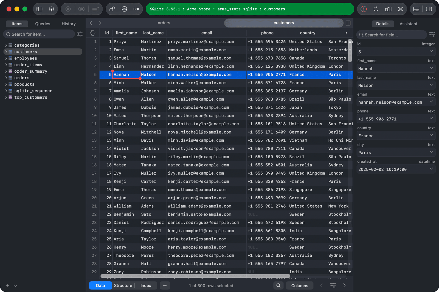This screenshot has width=439, height=292.
Task: Click the email field value in Details
Action: [x=396, y=102]
